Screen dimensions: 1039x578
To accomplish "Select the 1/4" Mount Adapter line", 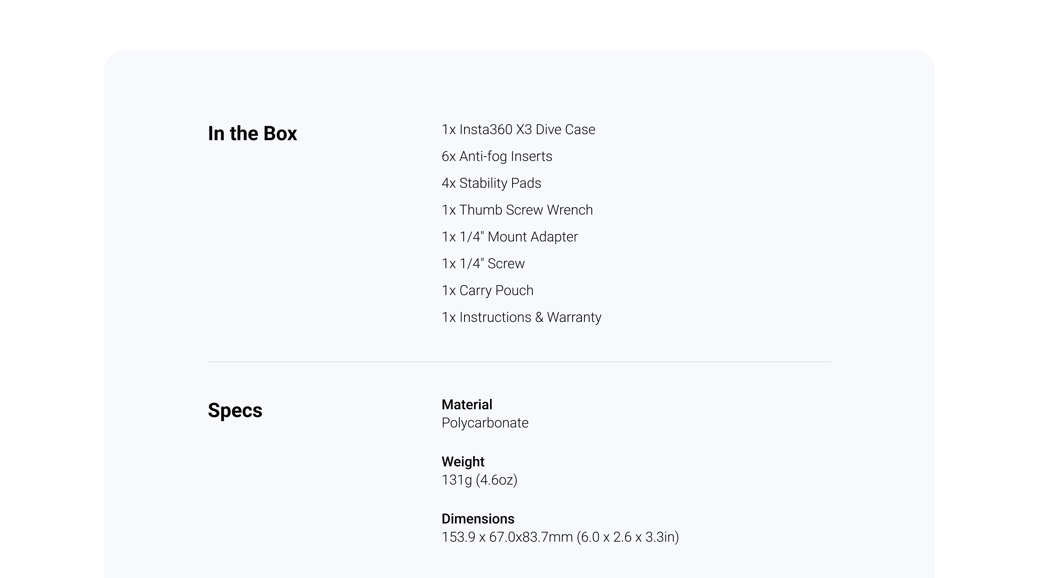I will pyautogui.click(x=510, y=237).
